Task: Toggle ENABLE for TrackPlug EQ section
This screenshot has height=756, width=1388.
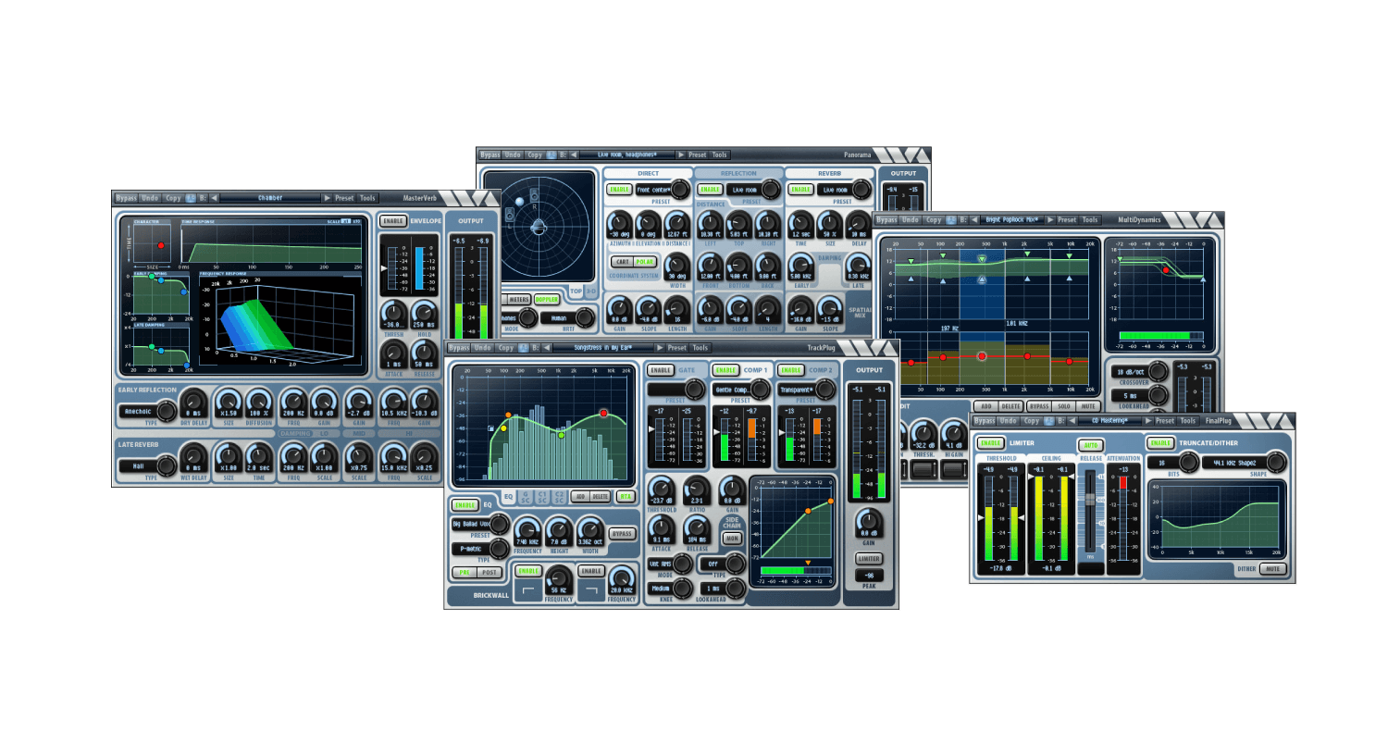Action: coord(465,505)
